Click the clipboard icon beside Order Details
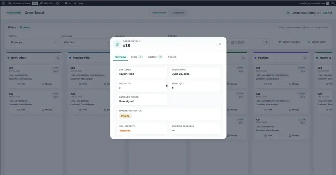 (x=117, y=44)
